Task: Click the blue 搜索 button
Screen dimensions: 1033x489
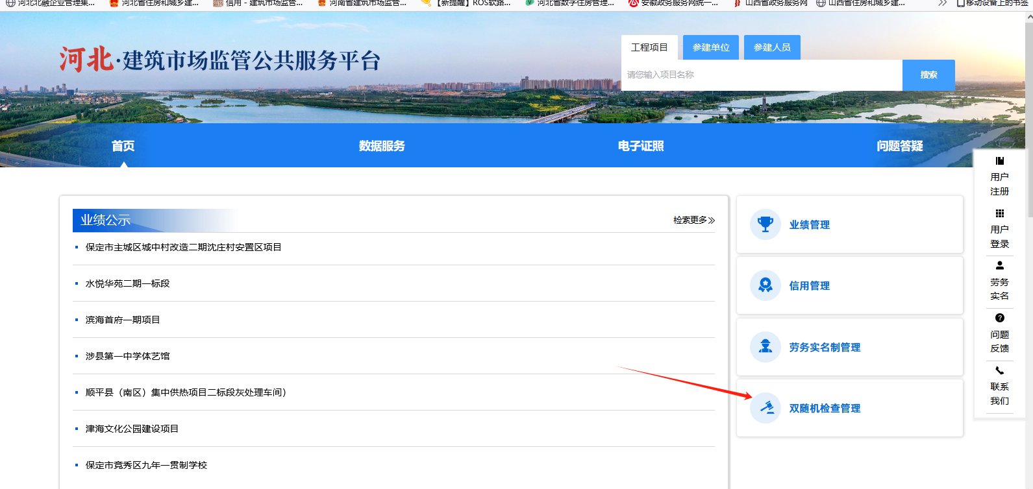Action: 928,75
